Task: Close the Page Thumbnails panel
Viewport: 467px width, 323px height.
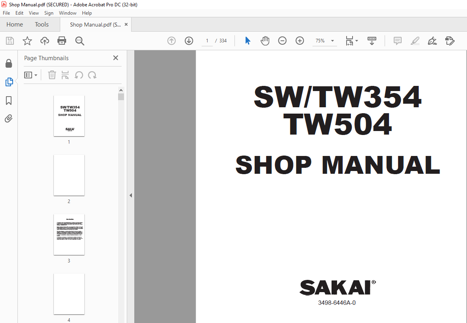Action: [116, 58]
